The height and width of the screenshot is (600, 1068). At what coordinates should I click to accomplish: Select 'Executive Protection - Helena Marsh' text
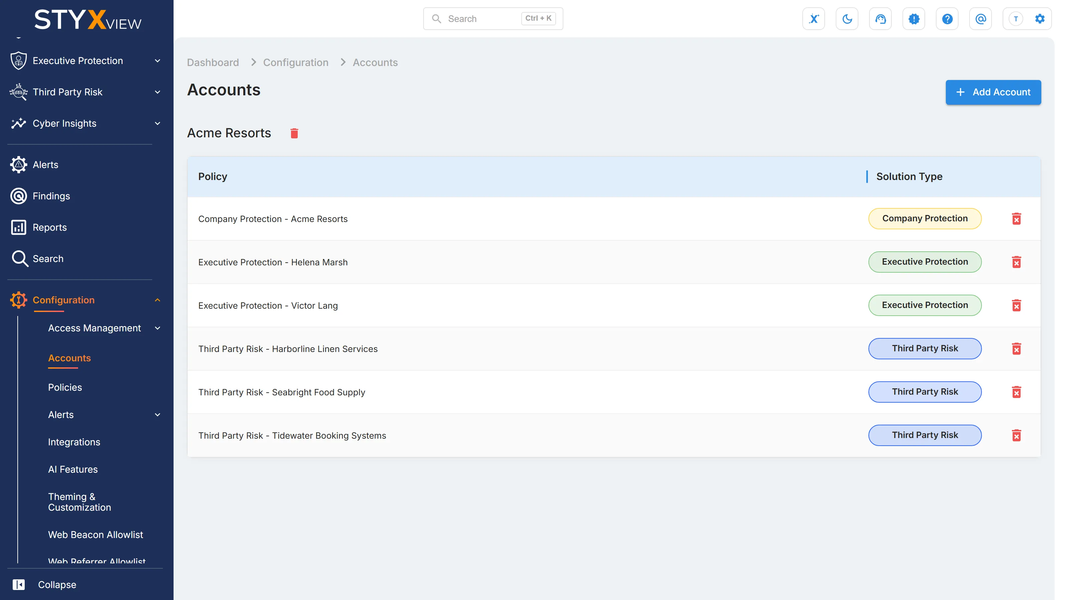(273, 262)
